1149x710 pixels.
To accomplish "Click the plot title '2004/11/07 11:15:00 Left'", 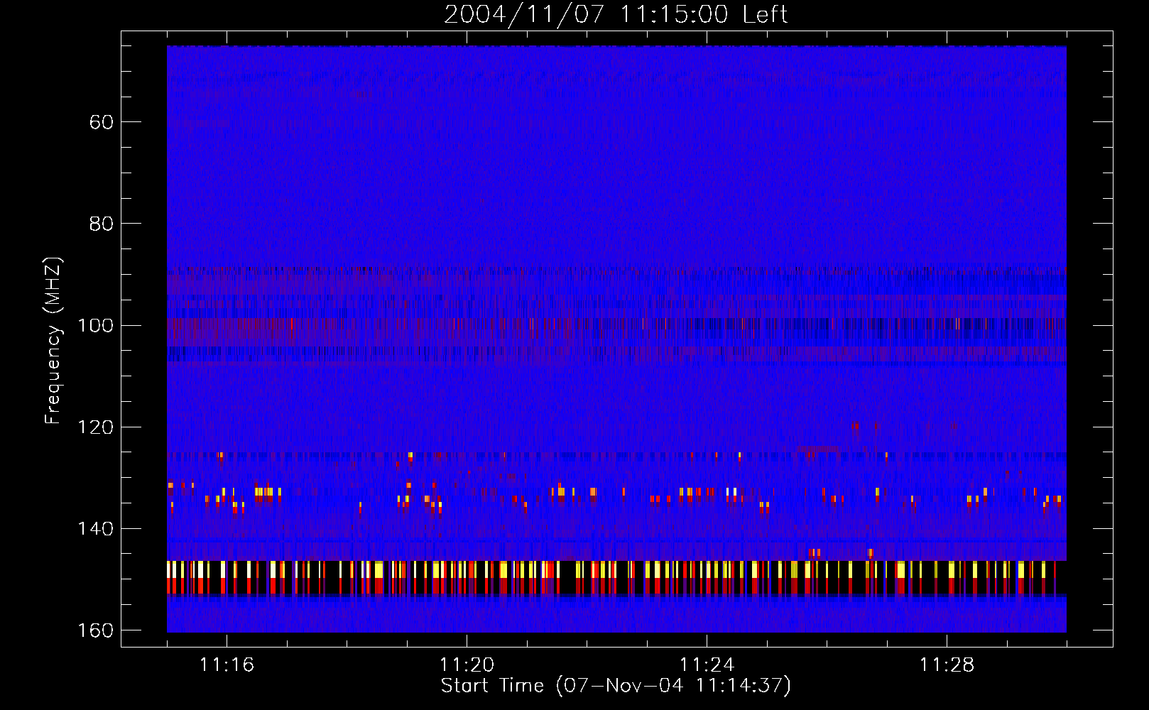I will (616, 15).
